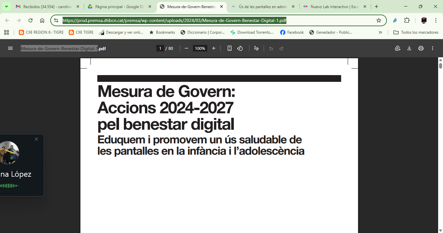The width and height of the screenshot is (443, 233).
Task: Zoom in on the document
Action: 213,48
